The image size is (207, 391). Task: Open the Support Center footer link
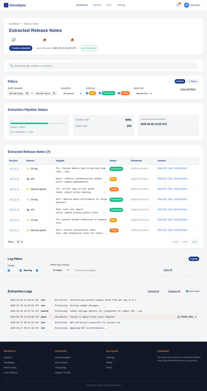point(63,373)
